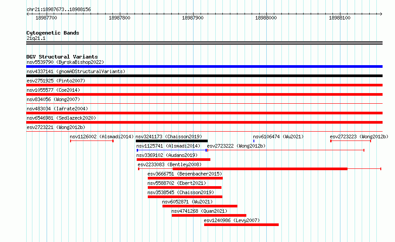Open variant nsv3538545 (Chaisson2019) label
The width and height of the screenshot is (395, 242).
point(181,192)
